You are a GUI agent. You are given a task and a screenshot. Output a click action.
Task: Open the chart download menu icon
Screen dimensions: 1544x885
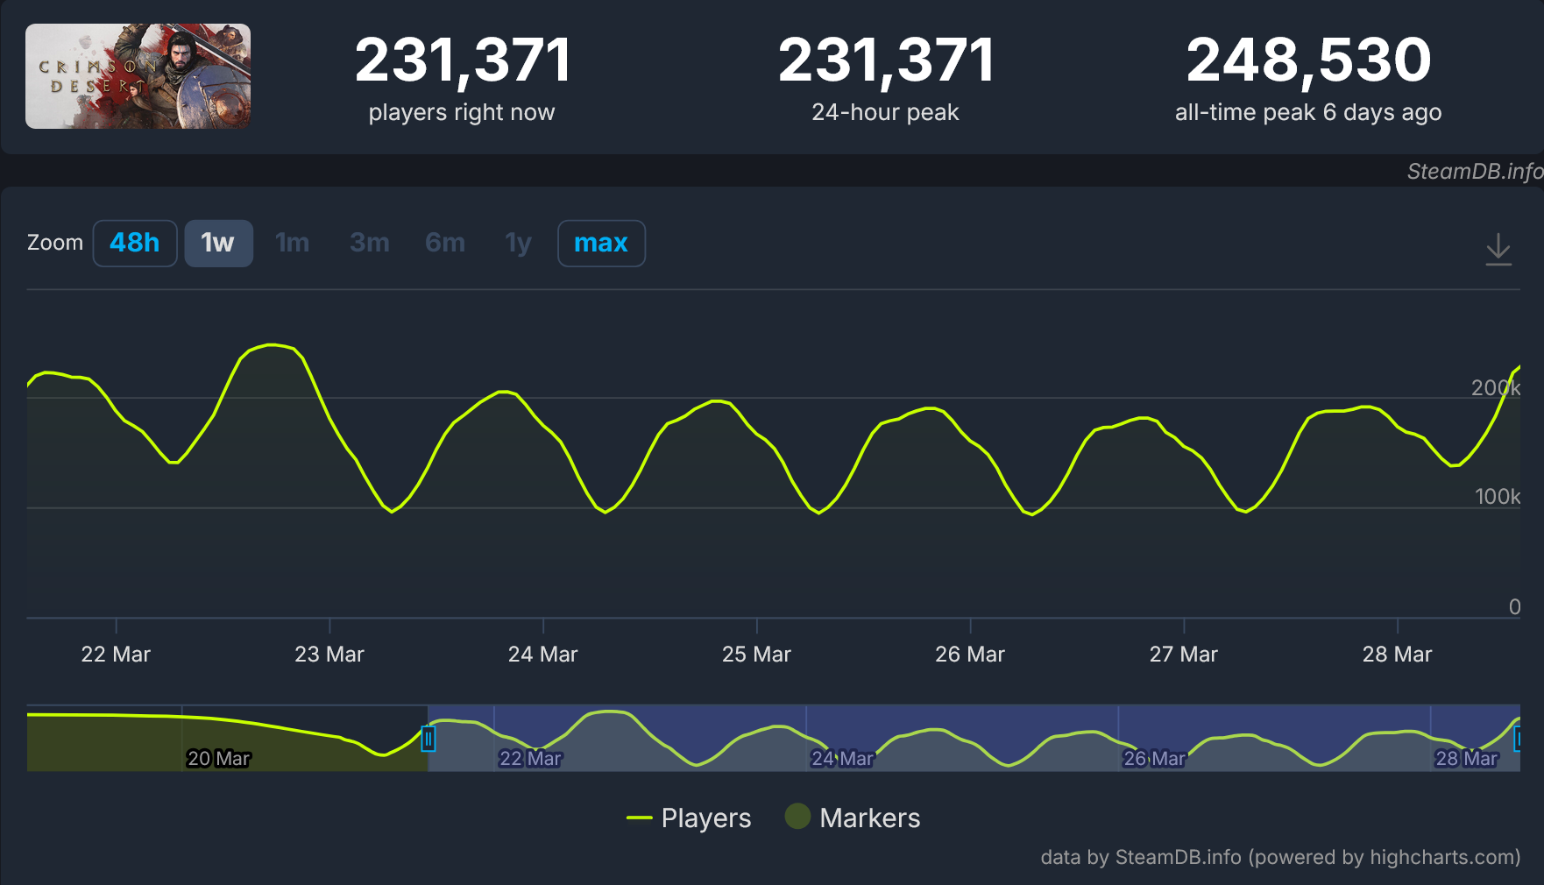pyautogui.click(x=1498, y=249)
